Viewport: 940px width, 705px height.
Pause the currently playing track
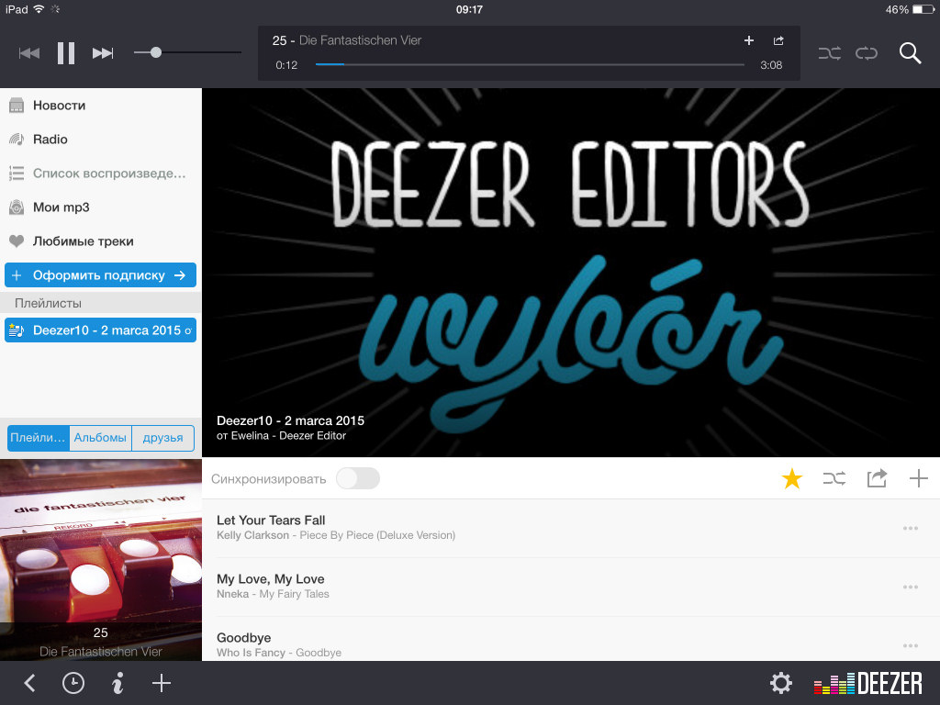[65, 53]
